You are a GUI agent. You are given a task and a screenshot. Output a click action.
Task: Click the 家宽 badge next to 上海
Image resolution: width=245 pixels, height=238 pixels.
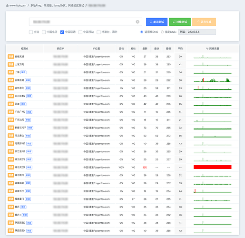pyautogui.click(x=23, y=72)
